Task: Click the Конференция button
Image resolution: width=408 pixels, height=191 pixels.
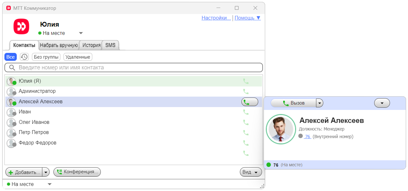Action: click(77, 172)
